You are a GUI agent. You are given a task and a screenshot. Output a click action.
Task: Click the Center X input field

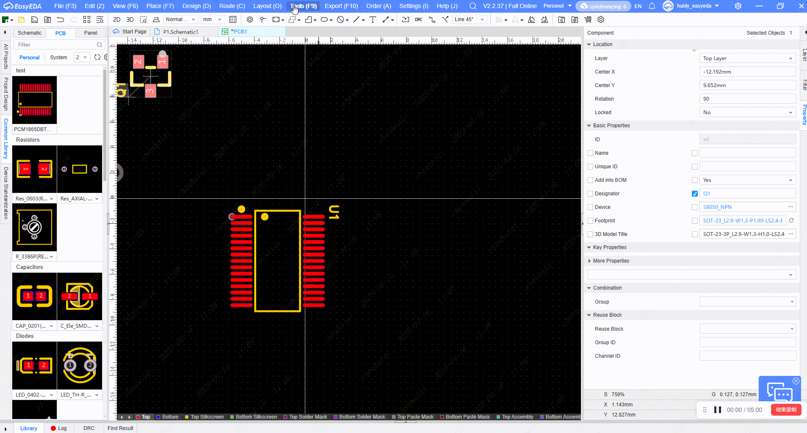click(x=747, y=72)
